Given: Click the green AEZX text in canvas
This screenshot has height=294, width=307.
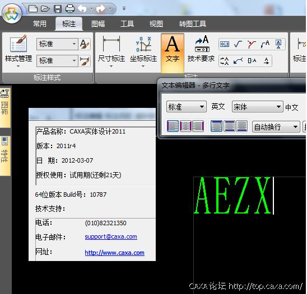Looking at the screenshot, I should click(232, 195).
